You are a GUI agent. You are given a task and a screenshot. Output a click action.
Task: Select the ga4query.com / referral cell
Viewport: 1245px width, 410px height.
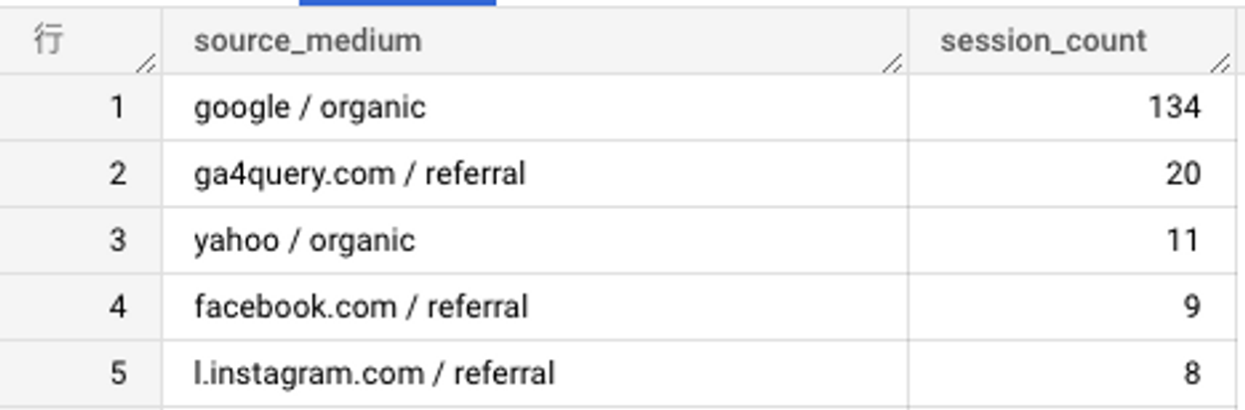(535, 173)
